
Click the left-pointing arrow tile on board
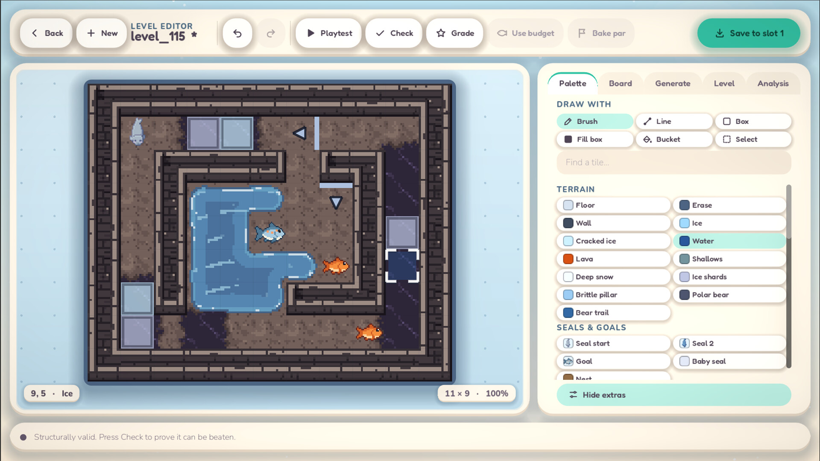(299, 133)
